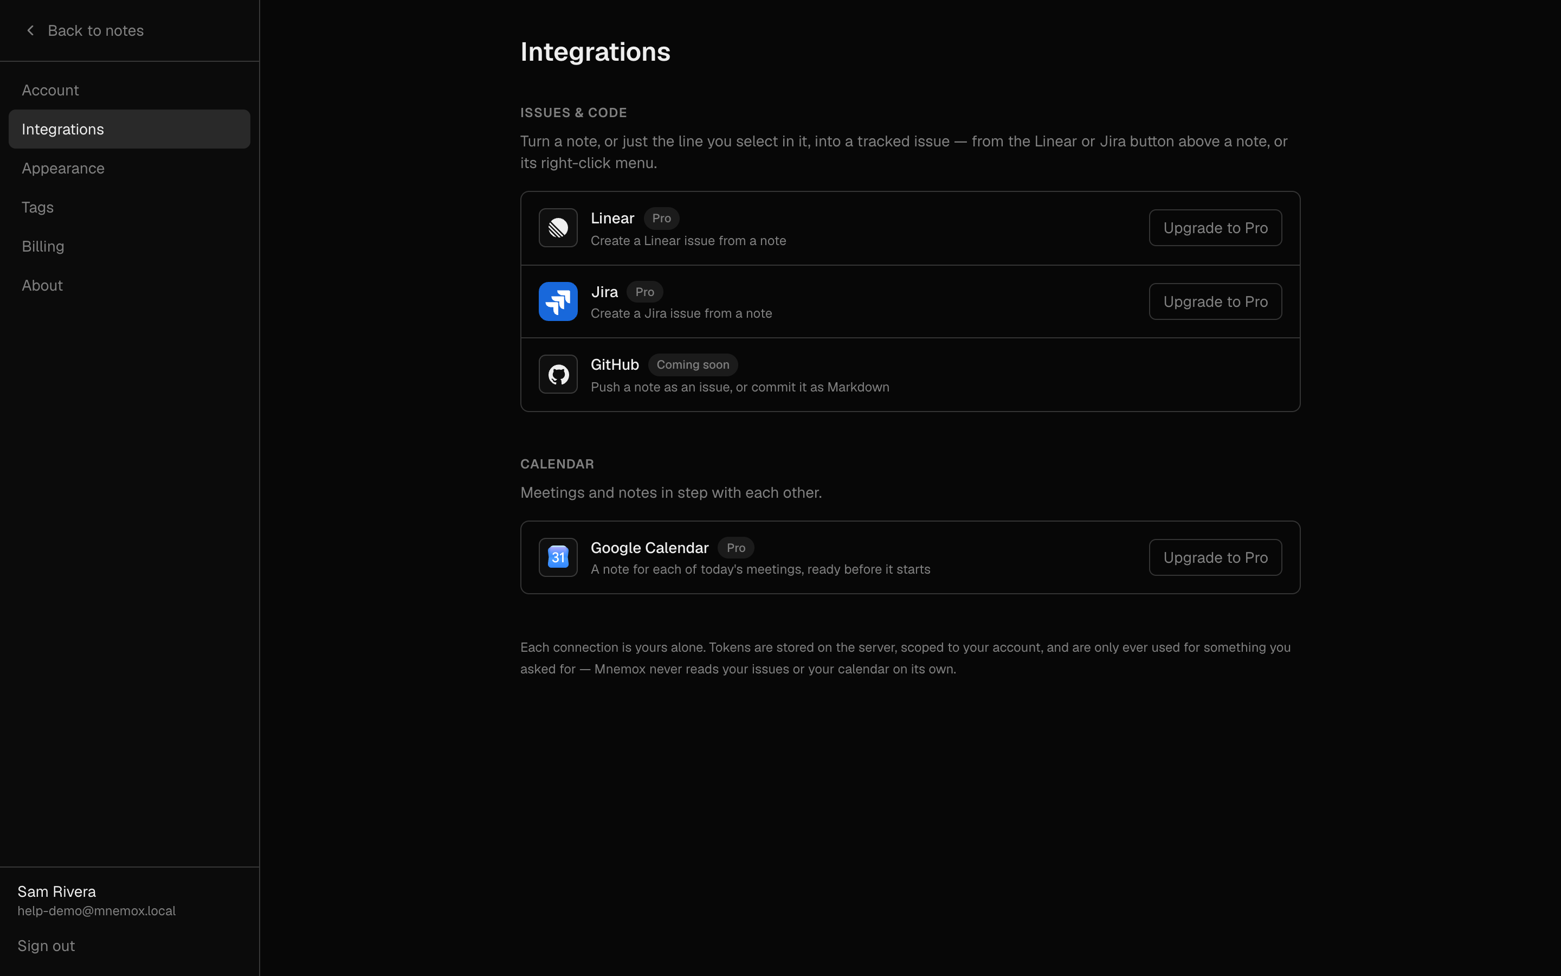Viewport: 1561px width, 976px height.
Task: Click the back chevron arrow icon
Action: click(x=30, y=30)
